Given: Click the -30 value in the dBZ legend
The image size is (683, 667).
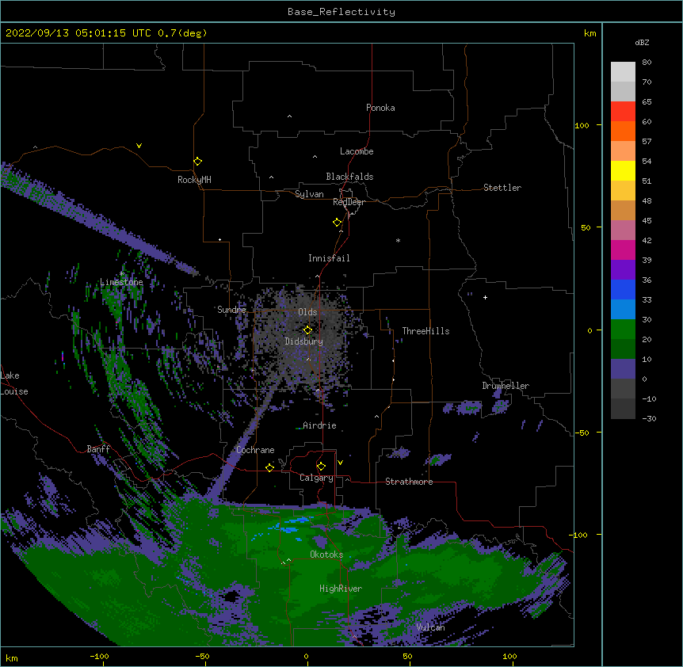Looking at the screenshot, I should [x=649, y=418].
